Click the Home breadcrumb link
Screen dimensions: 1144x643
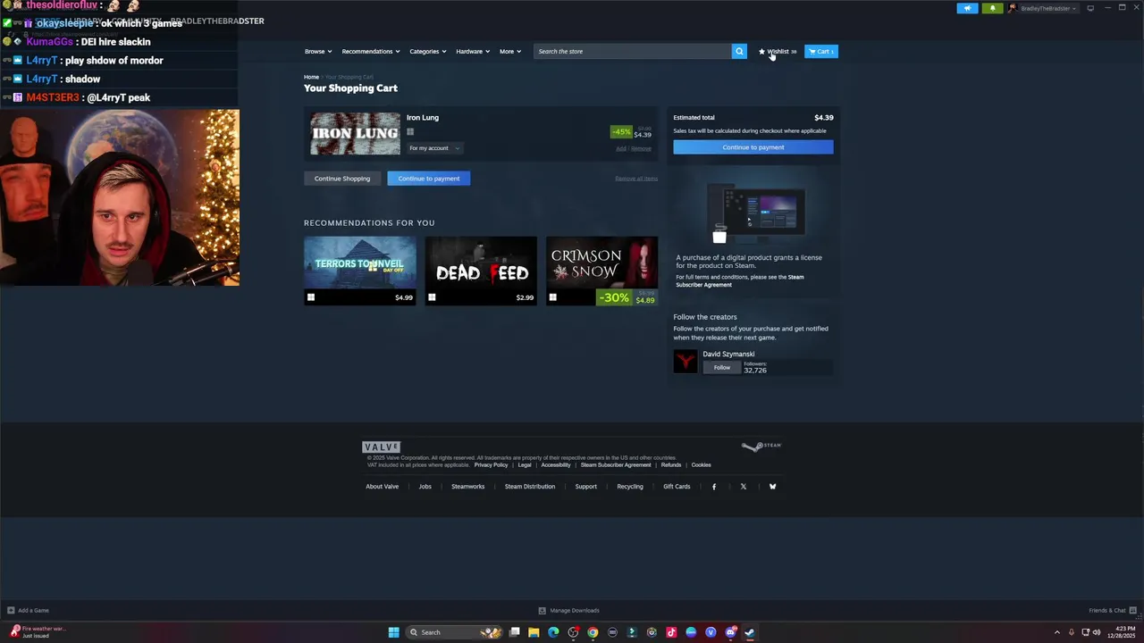coord(311,77)
